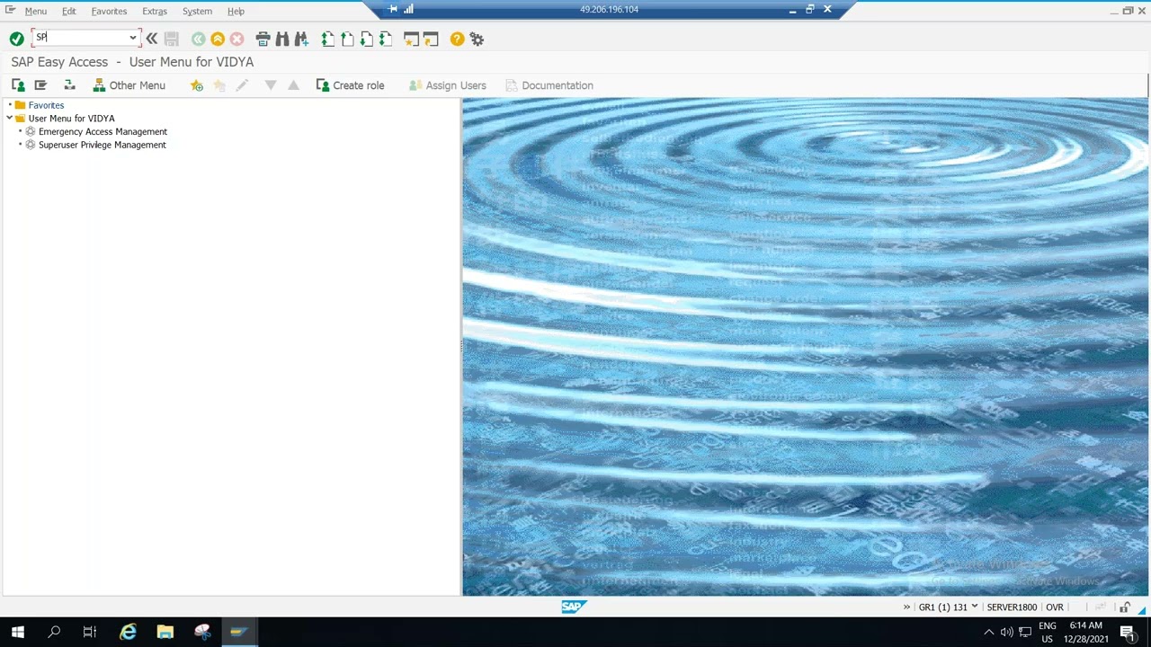Open Task View from taskbar
Viewport: 1151px width, 647px height.
point(90,632)
